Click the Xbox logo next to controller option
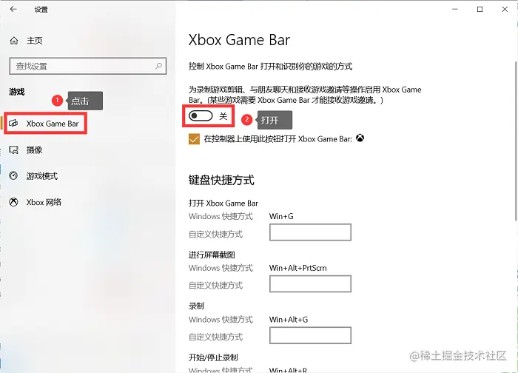The width and height of the screenshot is (518, 373). pos(360,138)
